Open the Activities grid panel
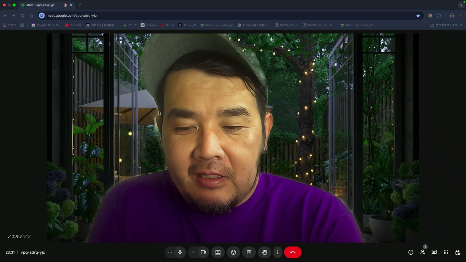The image size is (466, 262). (446, 252)
